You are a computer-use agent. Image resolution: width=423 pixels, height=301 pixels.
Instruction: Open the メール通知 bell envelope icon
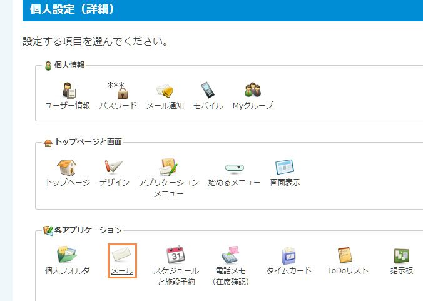pyautogui.click(x=165, y=91)
